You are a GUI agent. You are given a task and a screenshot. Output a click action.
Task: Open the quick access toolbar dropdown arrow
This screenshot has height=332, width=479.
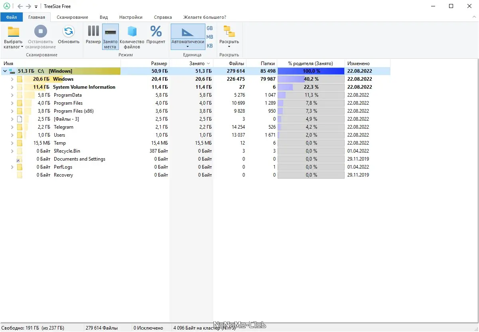[x=36, y=7]
